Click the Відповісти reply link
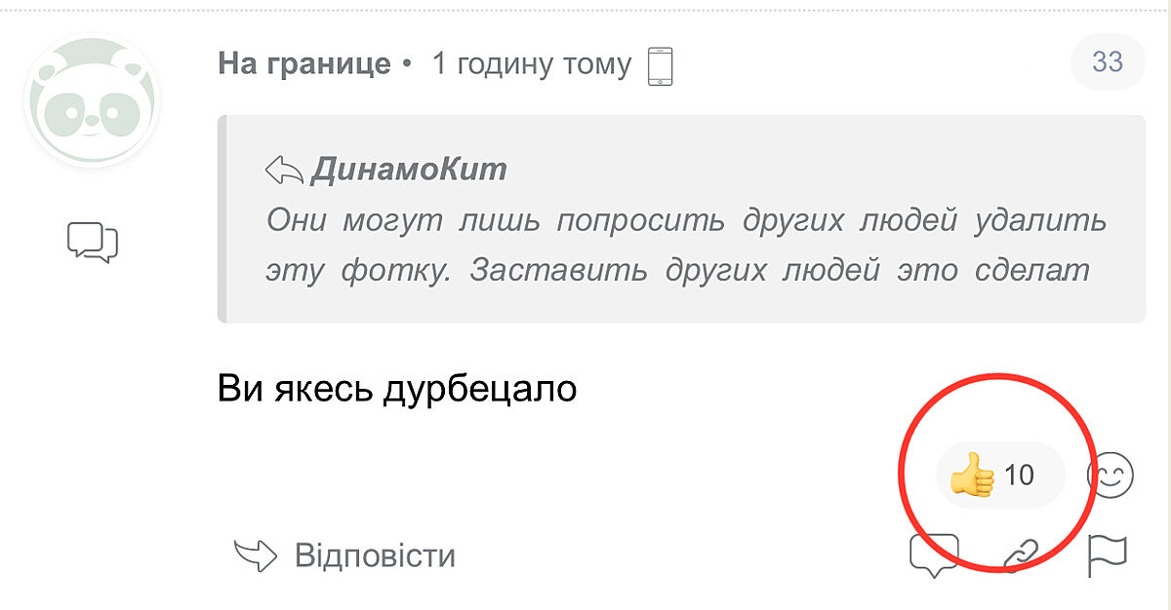 [x=375, y=555]
